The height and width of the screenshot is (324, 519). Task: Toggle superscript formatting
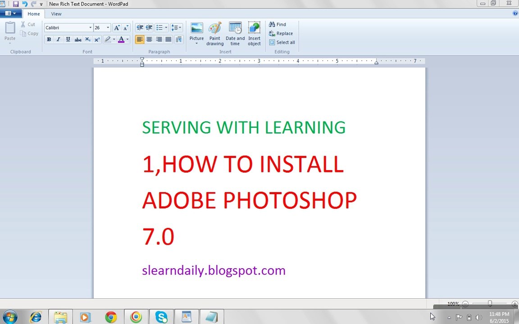click(x=97, y=39)
